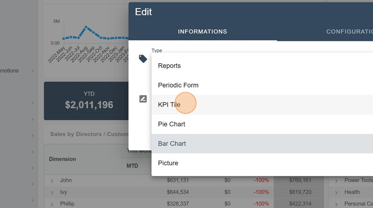Expand the Health row chevron
373x208 pixels.
point(337,192)
